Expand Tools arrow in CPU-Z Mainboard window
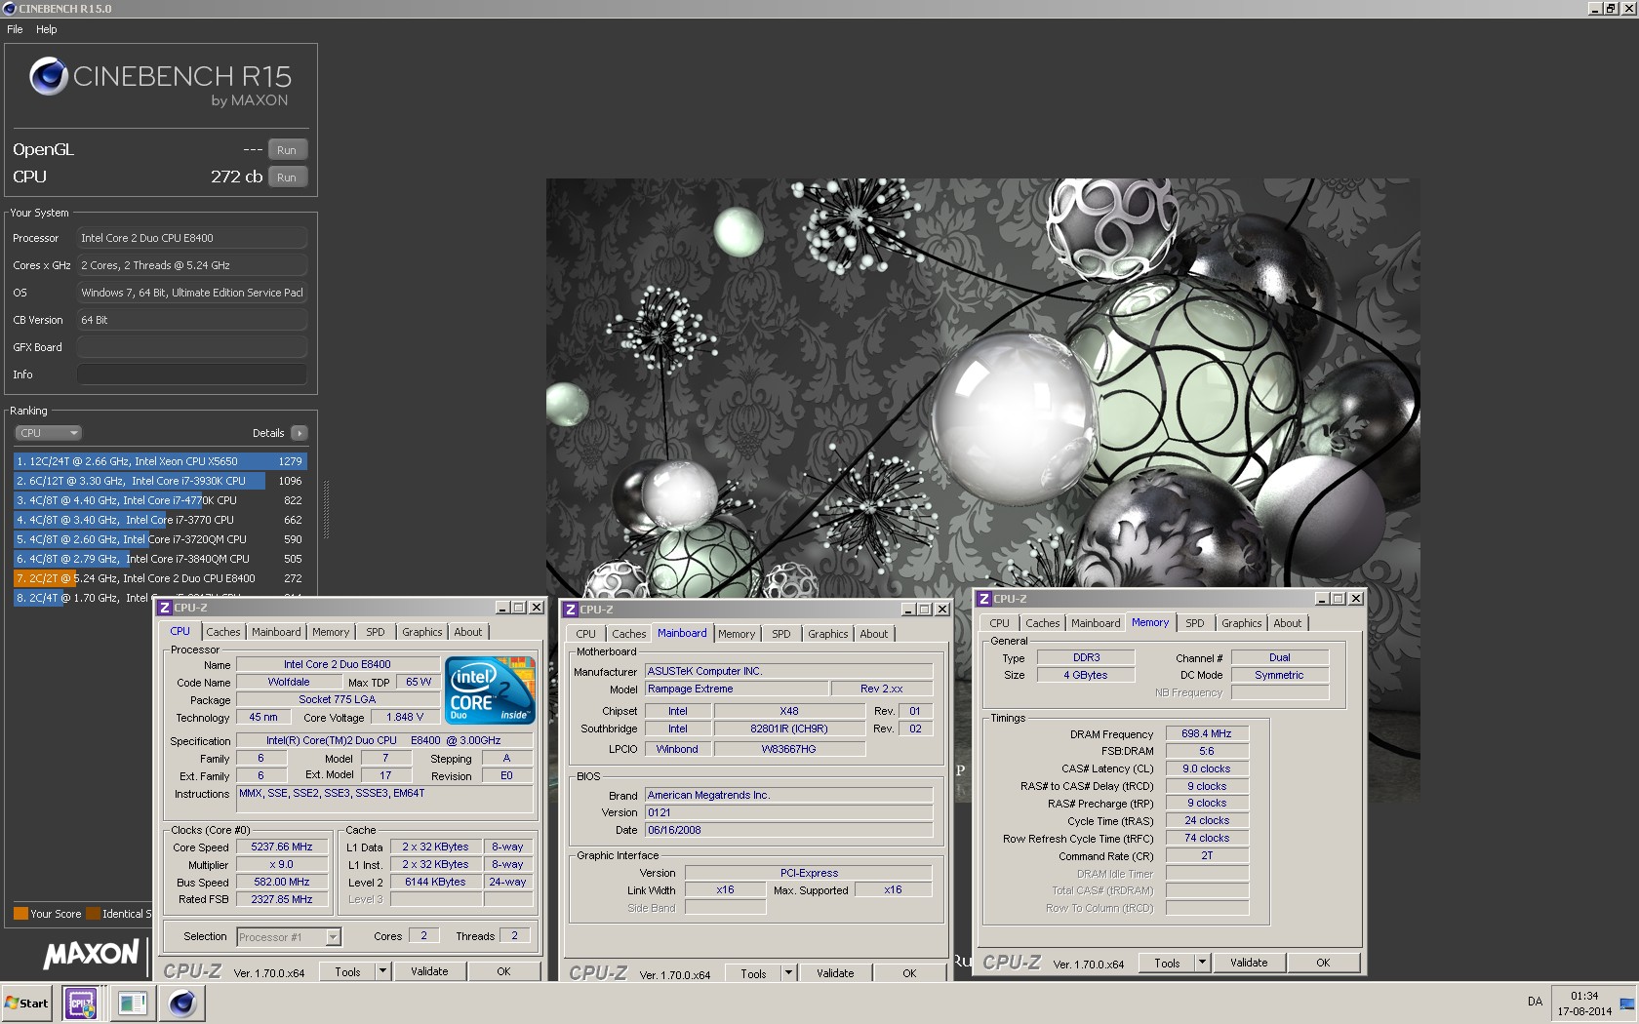The width and height of the screenshot is (1639, 1024). coord(788,973)
